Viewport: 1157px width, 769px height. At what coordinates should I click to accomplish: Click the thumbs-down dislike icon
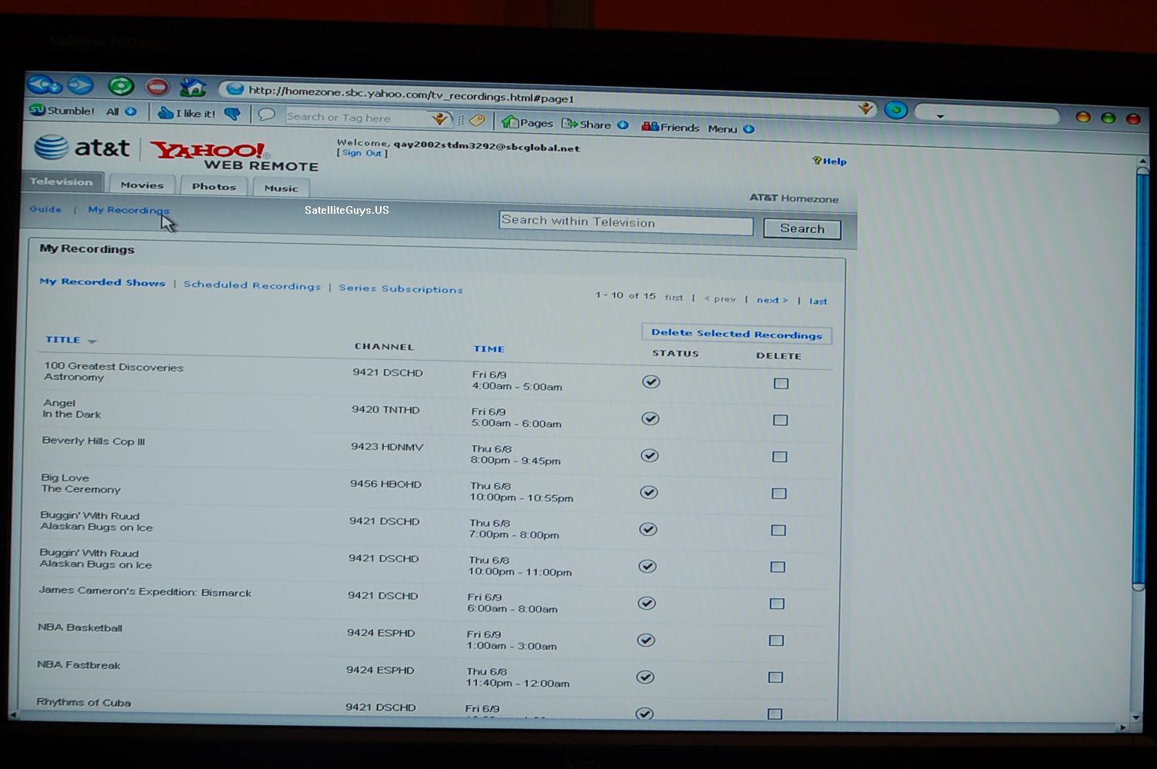click(232, 114)
